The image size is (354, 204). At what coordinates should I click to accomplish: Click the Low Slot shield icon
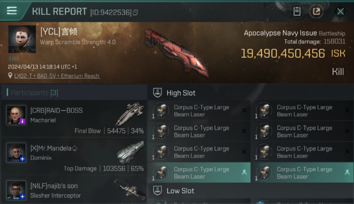pyautogui.click(x=157, y=191)
